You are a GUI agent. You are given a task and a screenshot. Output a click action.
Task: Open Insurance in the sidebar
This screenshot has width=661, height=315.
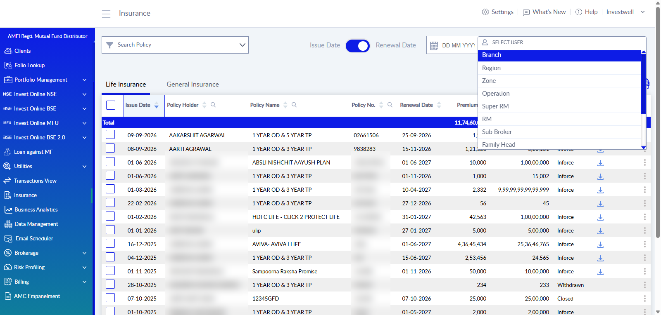pos(25,195)
